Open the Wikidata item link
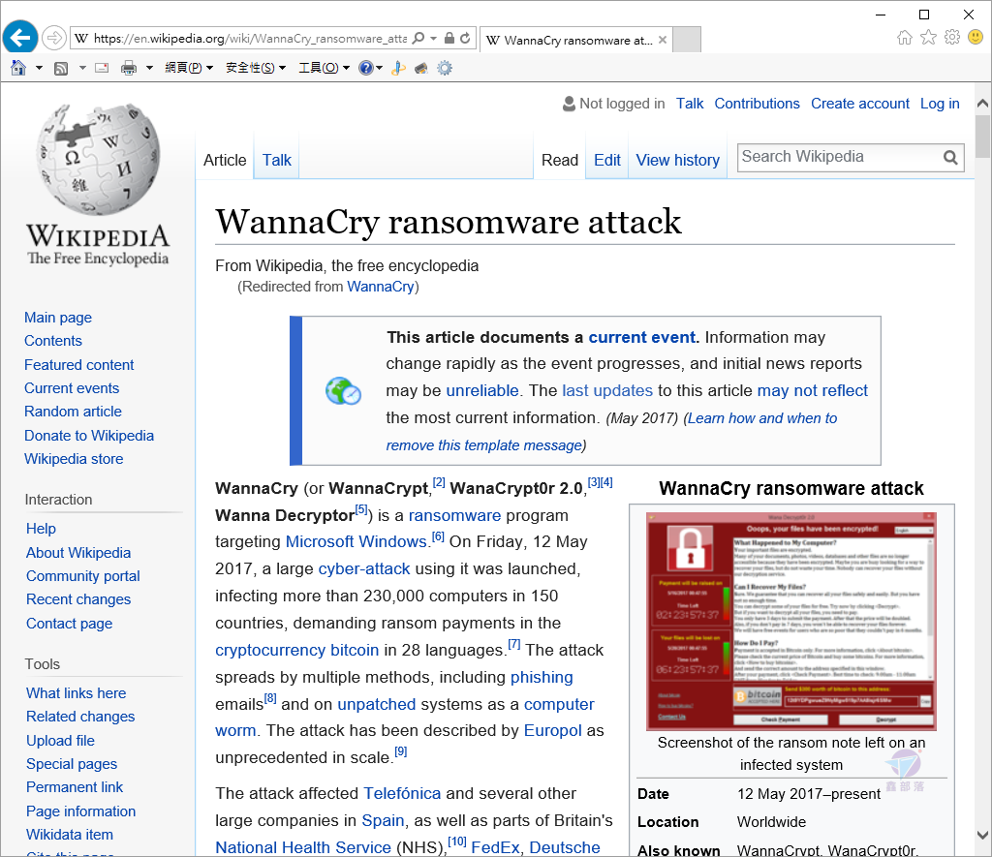The height and width of the screenshot is (857, 992). tap(70, 835)
